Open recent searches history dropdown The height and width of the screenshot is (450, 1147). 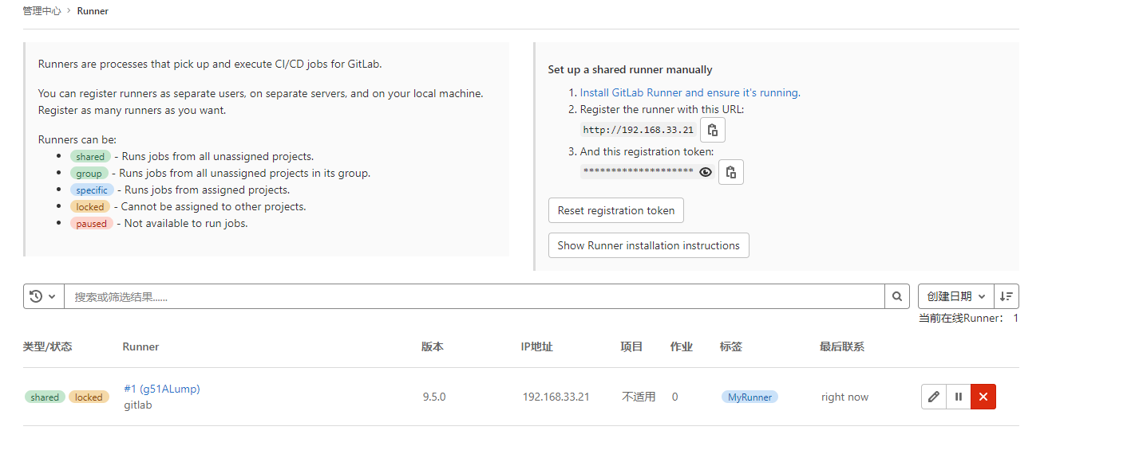[x=43, y=296]
